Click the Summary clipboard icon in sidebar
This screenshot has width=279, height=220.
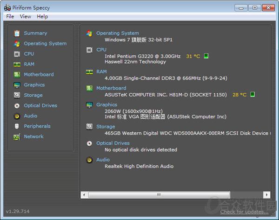pos(17,33)
